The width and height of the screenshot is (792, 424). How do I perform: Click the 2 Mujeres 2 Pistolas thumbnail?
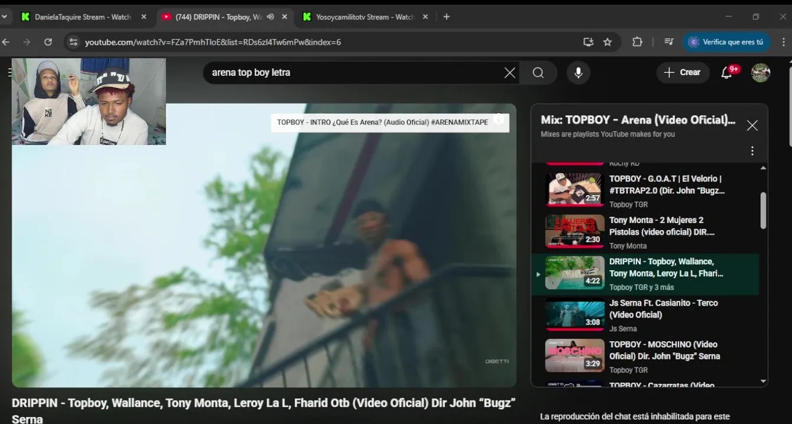click(x=575, y=231)
